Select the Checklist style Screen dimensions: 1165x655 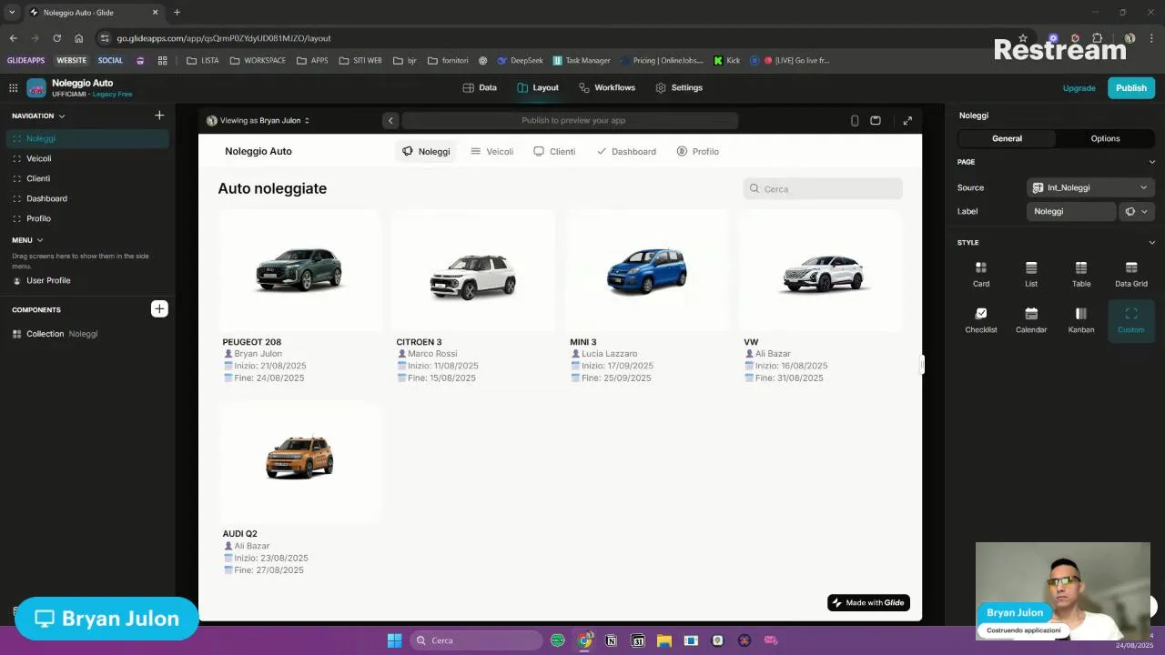click(981, 320)
